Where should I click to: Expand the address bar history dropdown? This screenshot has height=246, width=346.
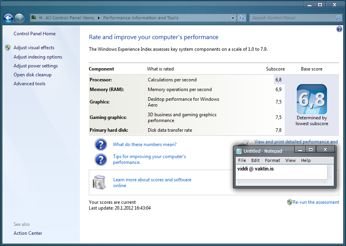[233, 18]
